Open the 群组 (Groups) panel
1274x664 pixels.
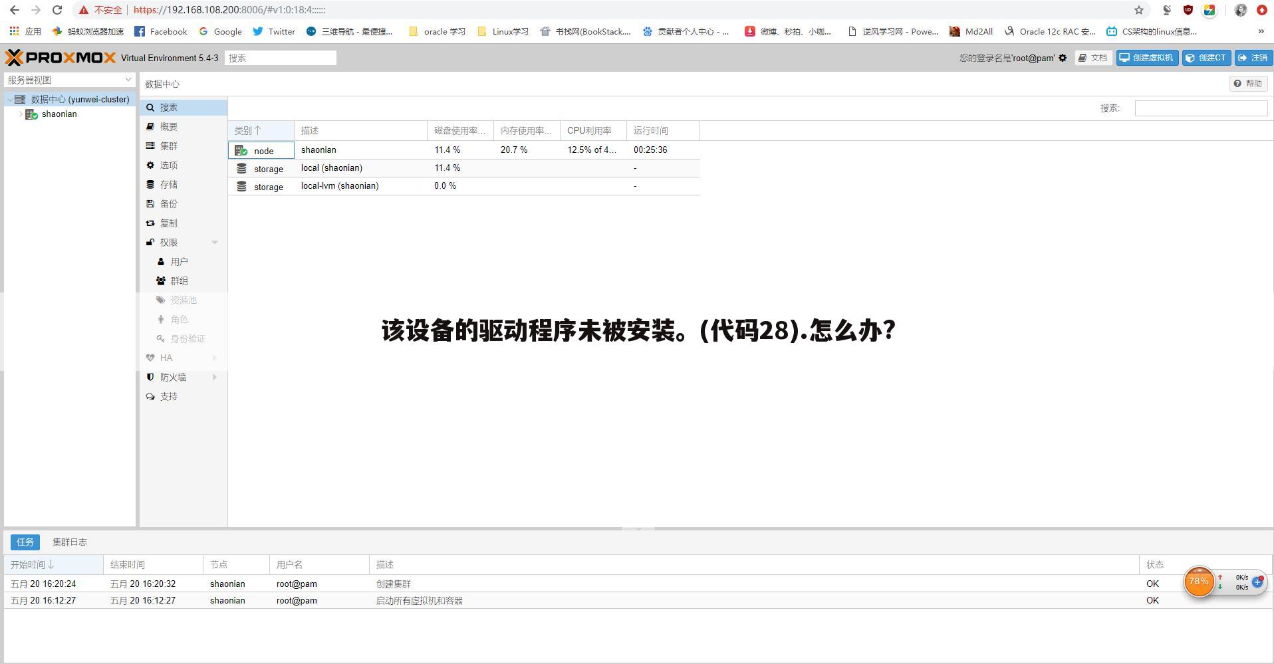click(179, 280)
